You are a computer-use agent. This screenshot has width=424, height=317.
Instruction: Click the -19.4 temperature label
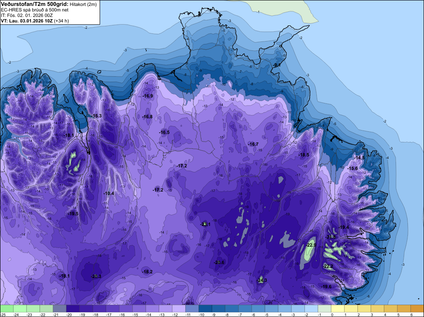click(344, 227)
